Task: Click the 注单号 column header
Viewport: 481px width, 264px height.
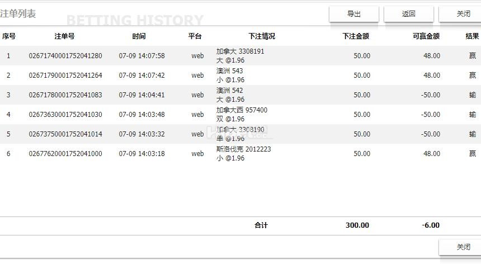Action: pos(64,36)
